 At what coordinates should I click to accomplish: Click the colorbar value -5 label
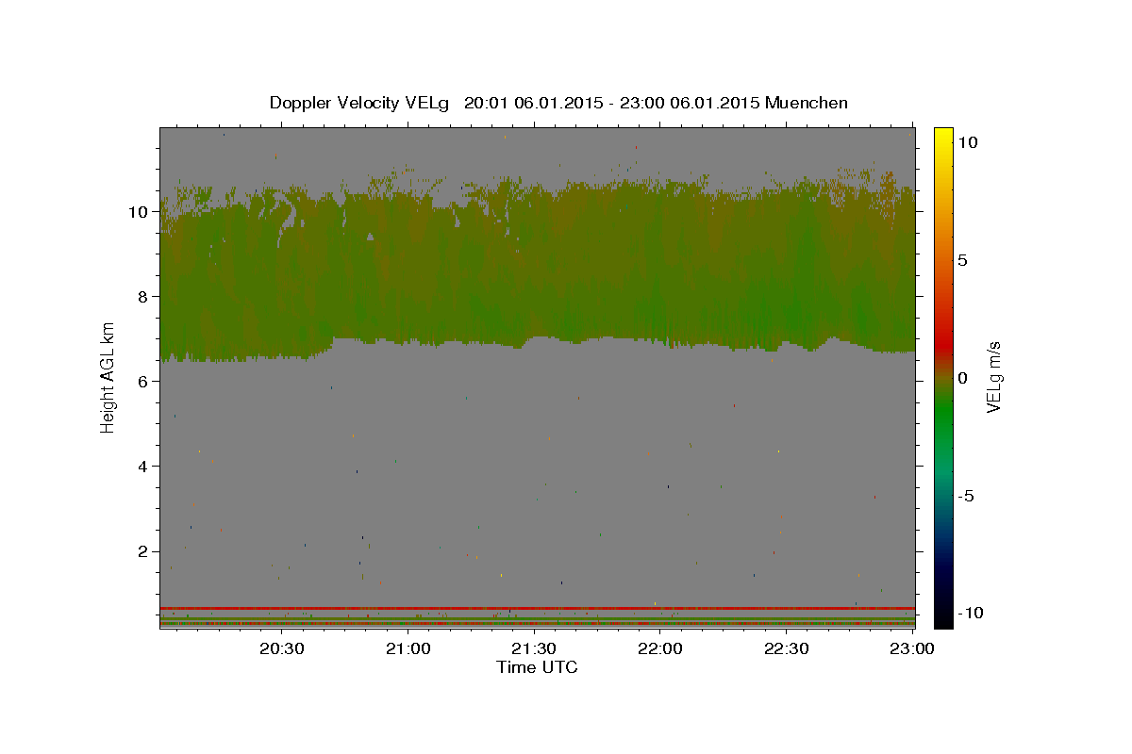(x=965, y=496)
